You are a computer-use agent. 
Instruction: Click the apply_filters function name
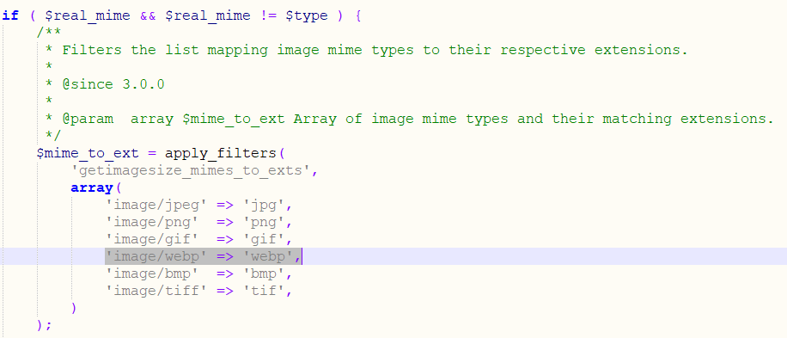(220, 153)
